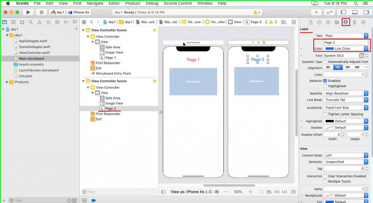
Task: Enable User Interaction Enabled checkbox
Action: [x=325, y=176]
